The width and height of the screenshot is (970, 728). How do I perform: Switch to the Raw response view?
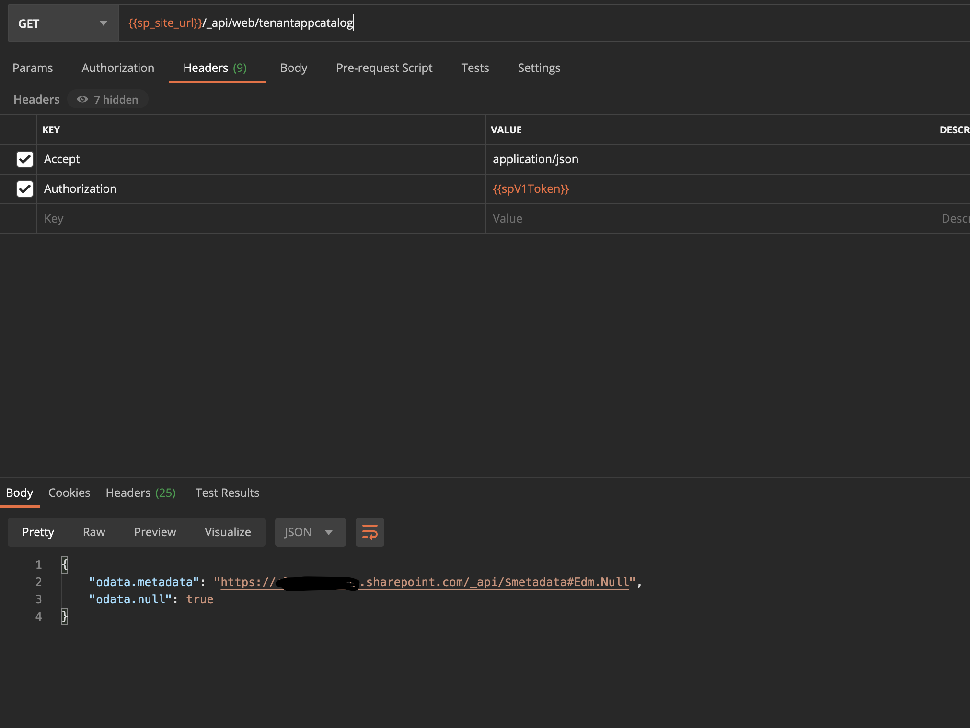pyautogui.click(x=94, y=532)
